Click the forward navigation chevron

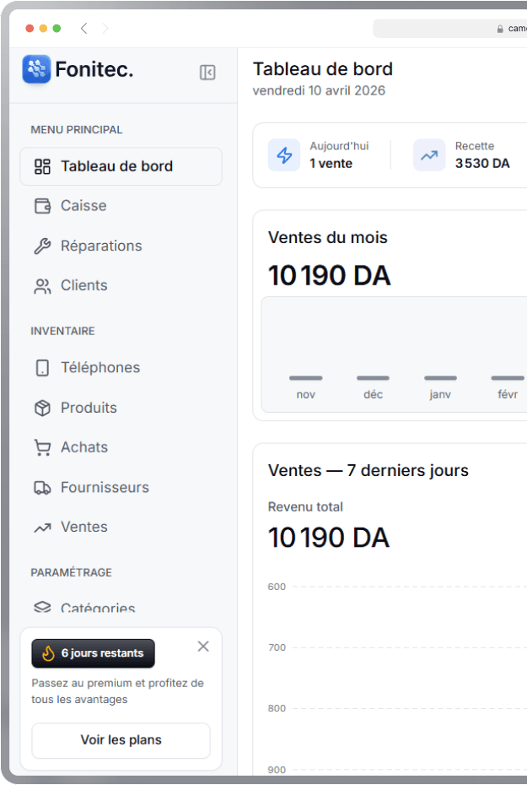(x=105, y=28)
